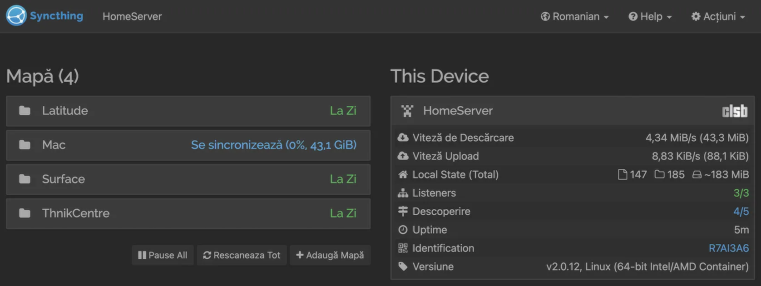Screen dimensions: 761x286
Task: Click the QR code icon by Identification
Action: (403, 248)
